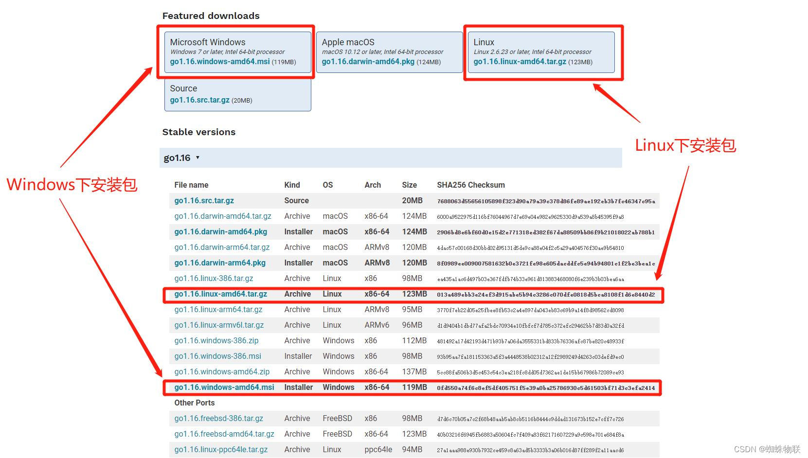Open go1.16.src.tar.gz in the file table
Image resolution: width=808 pixels, height=458 pixels.
(x=204, y=200)
